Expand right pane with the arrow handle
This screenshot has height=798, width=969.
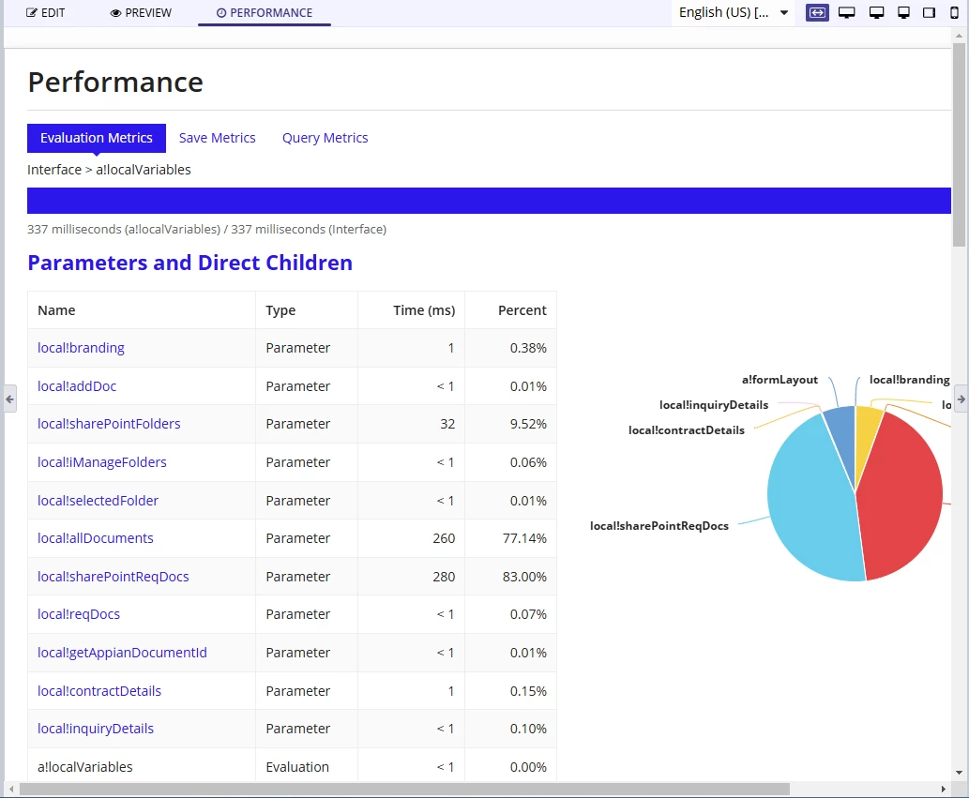click(961, 399)
